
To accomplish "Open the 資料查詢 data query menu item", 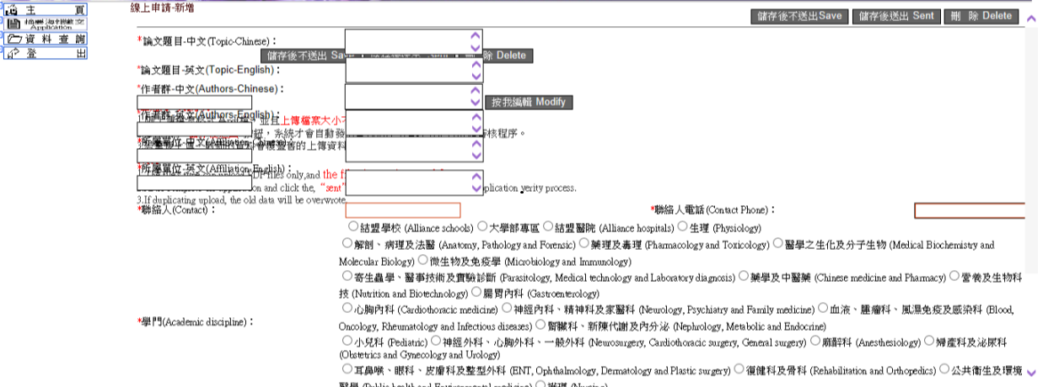I will (x=46, y=39).
